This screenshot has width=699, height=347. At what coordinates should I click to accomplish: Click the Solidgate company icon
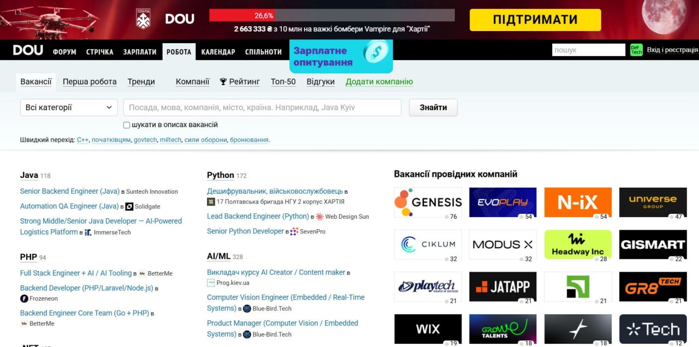click(x=129, y=206)
